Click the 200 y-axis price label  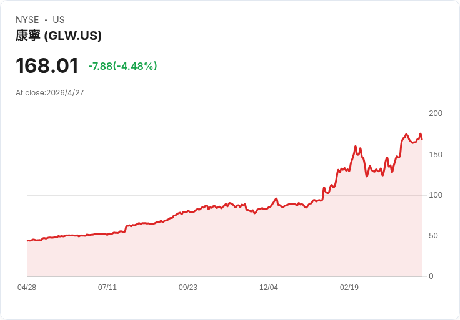436,114
